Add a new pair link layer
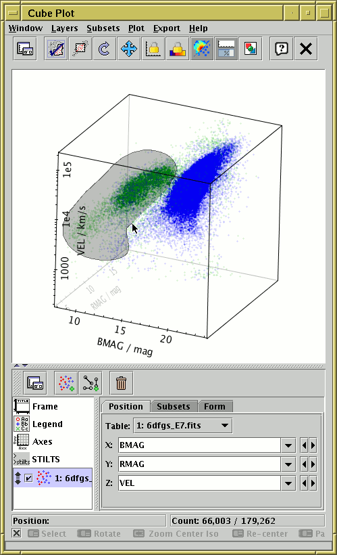The image size is (337, 555). pyautogui.click(x=90, y=383)
